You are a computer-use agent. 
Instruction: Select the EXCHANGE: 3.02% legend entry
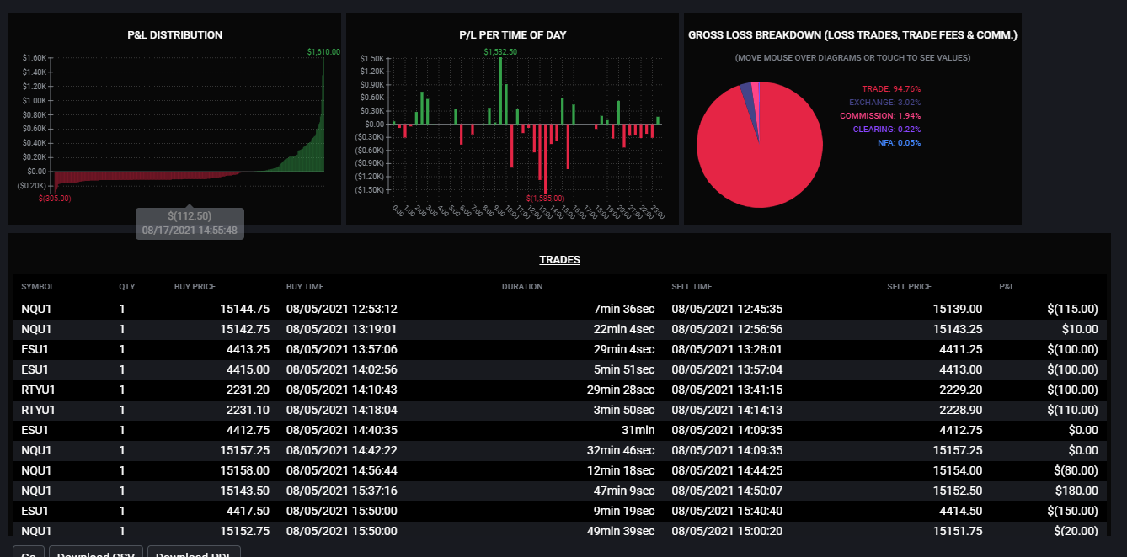[x=884, y=103]
